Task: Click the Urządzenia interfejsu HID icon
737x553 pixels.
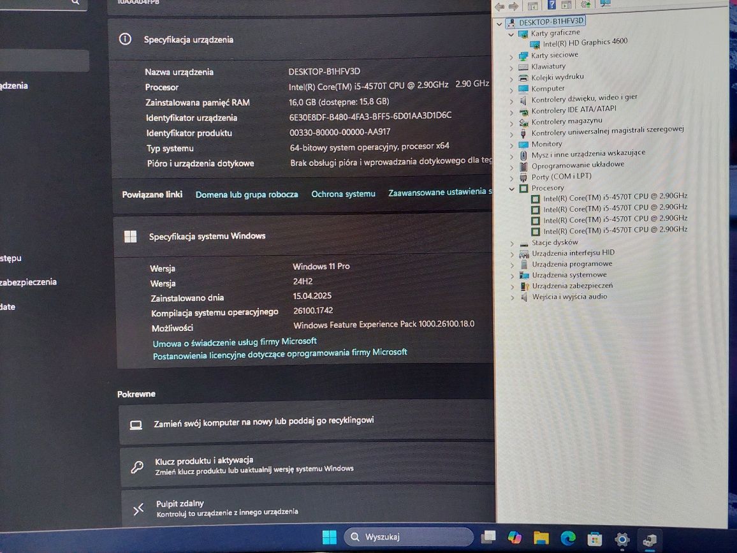Action: point(524,254)
